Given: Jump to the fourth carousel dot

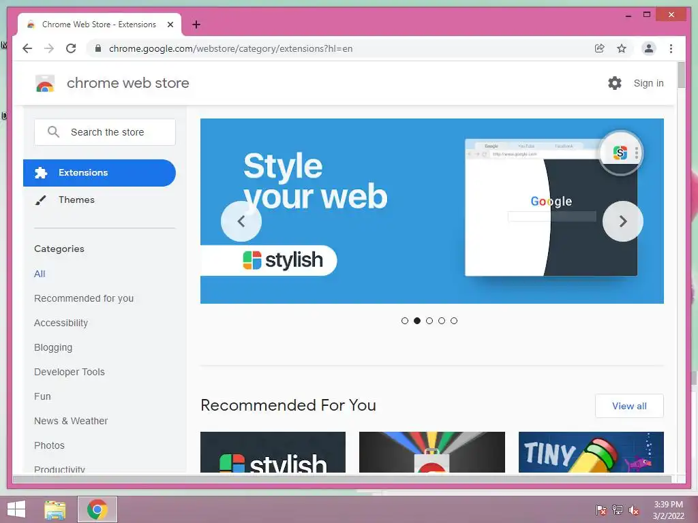Looking at the screenshot, I should coord(442,321).
